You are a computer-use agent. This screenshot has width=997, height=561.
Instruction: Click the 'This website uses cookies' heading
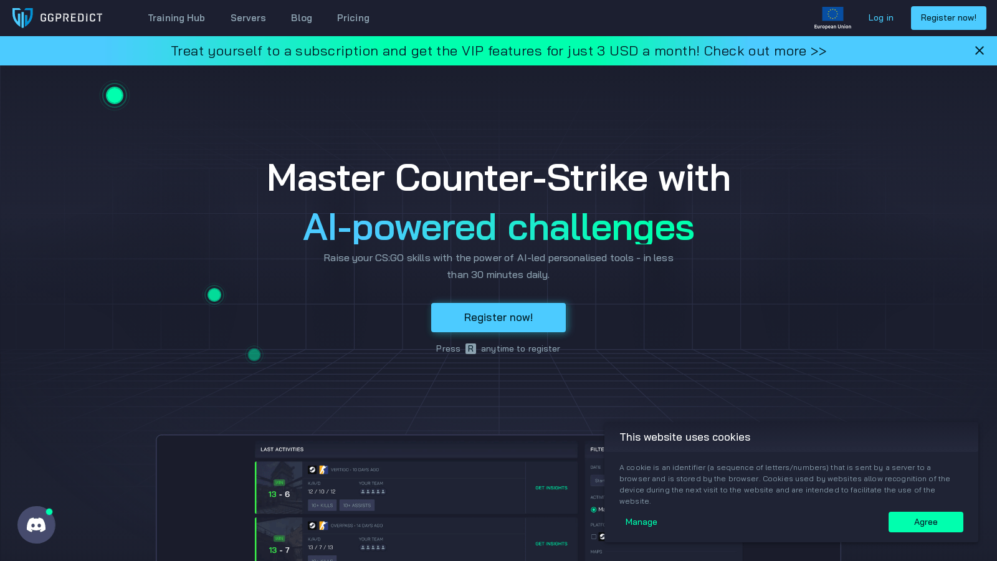685,437
